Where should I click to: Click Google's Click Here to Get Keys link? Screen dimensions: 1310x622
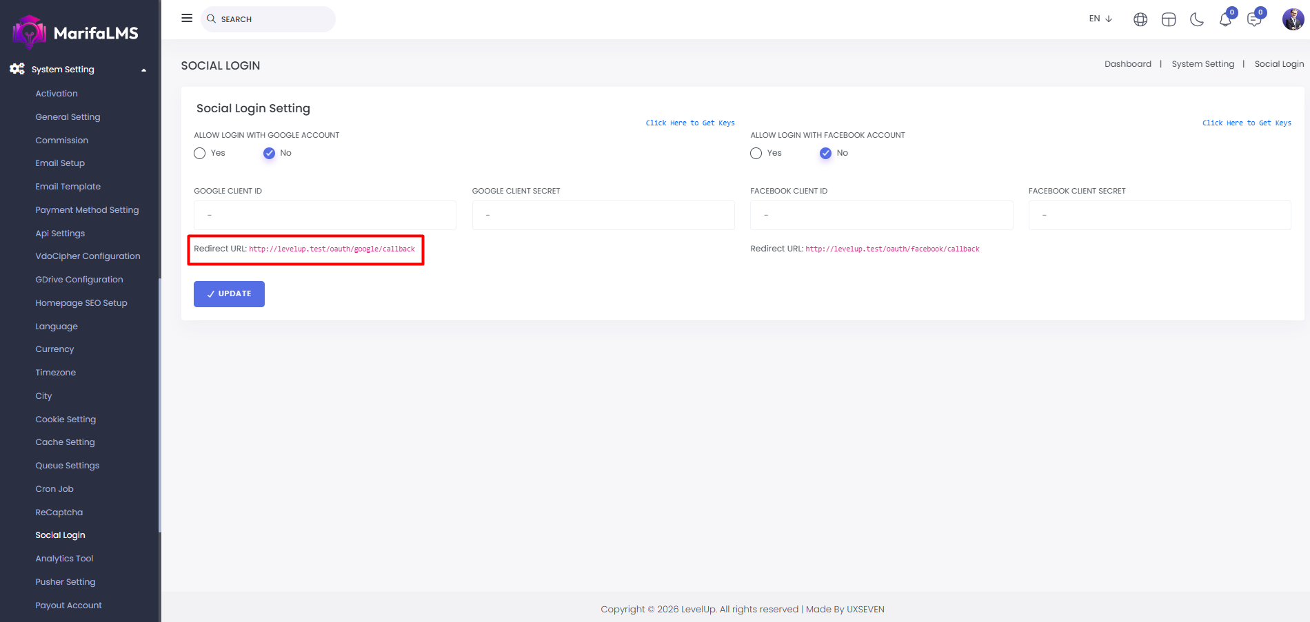pyautogui.click(x=689, y=123)
